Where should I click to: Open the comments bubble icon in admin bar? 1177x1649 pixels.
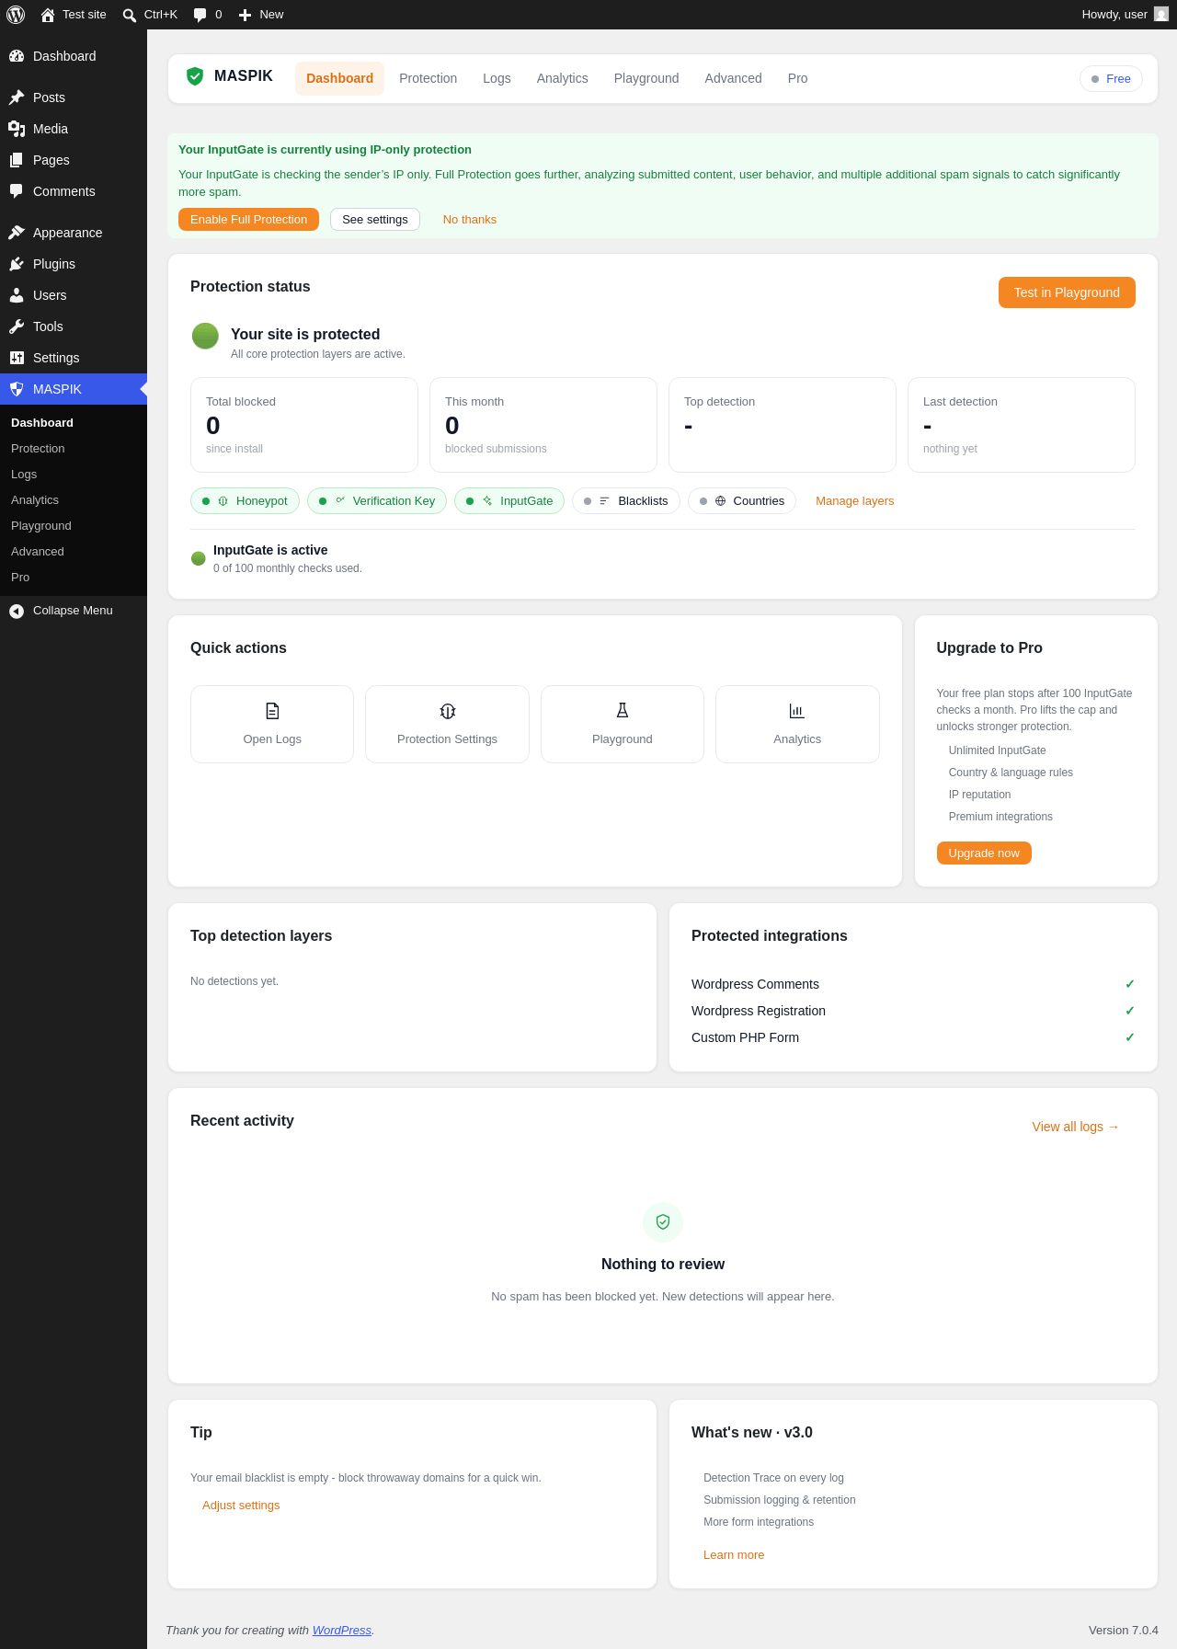click(x=200, y=15)
